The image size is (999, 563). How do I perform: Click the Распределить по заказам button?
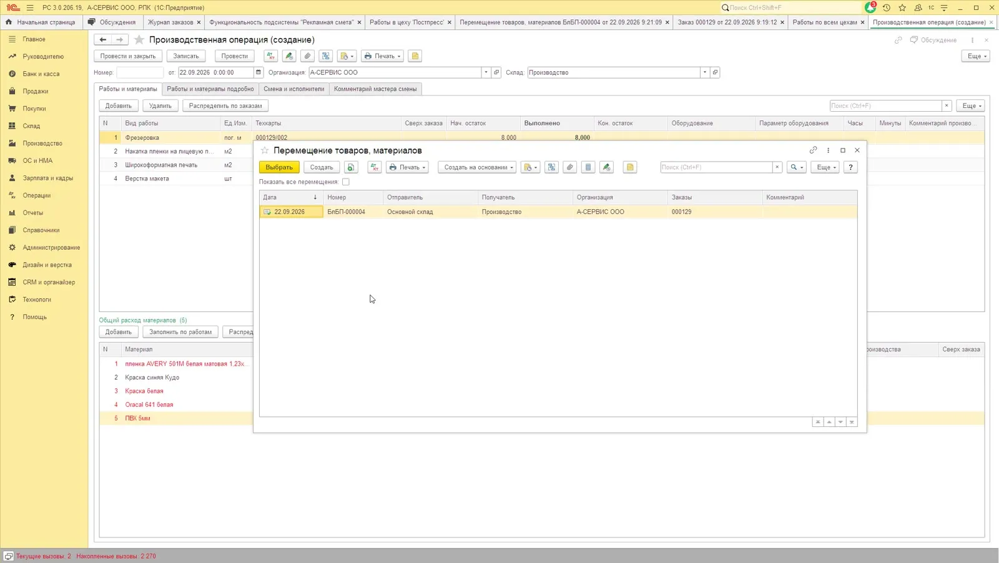pyautogui.click(x=225, y=106)
